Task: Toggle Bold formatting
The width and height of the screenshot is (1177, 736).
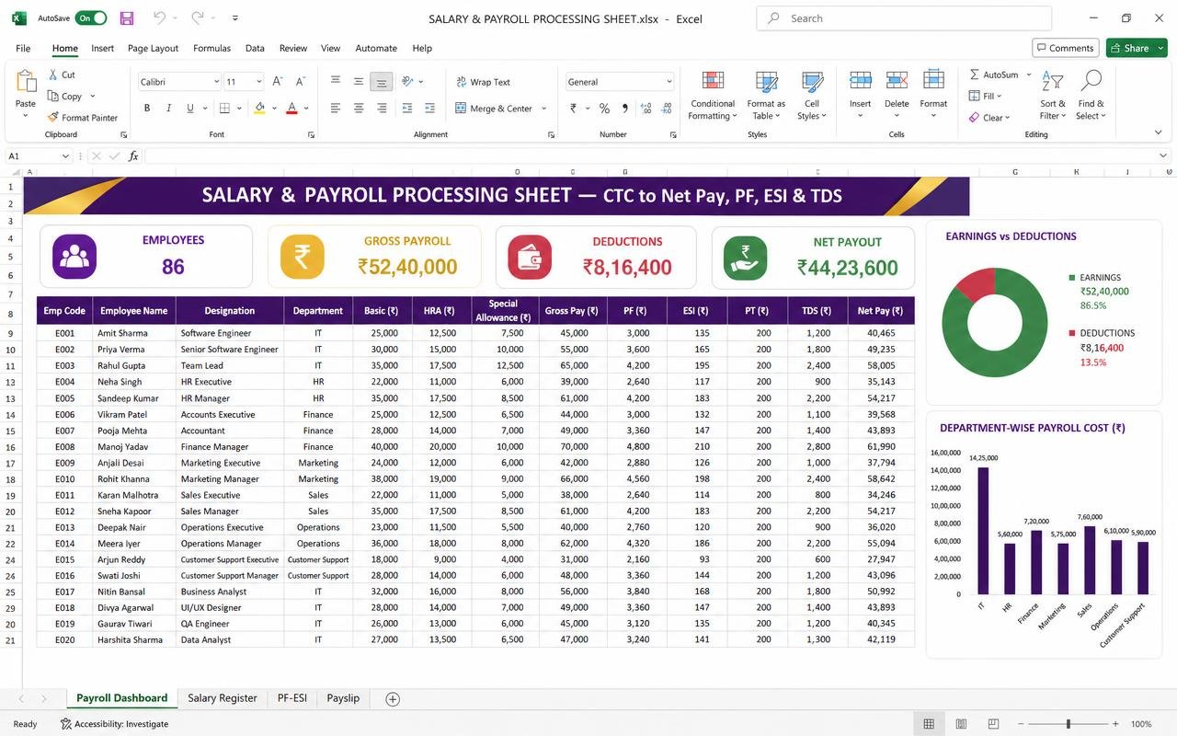Action: 146,108
